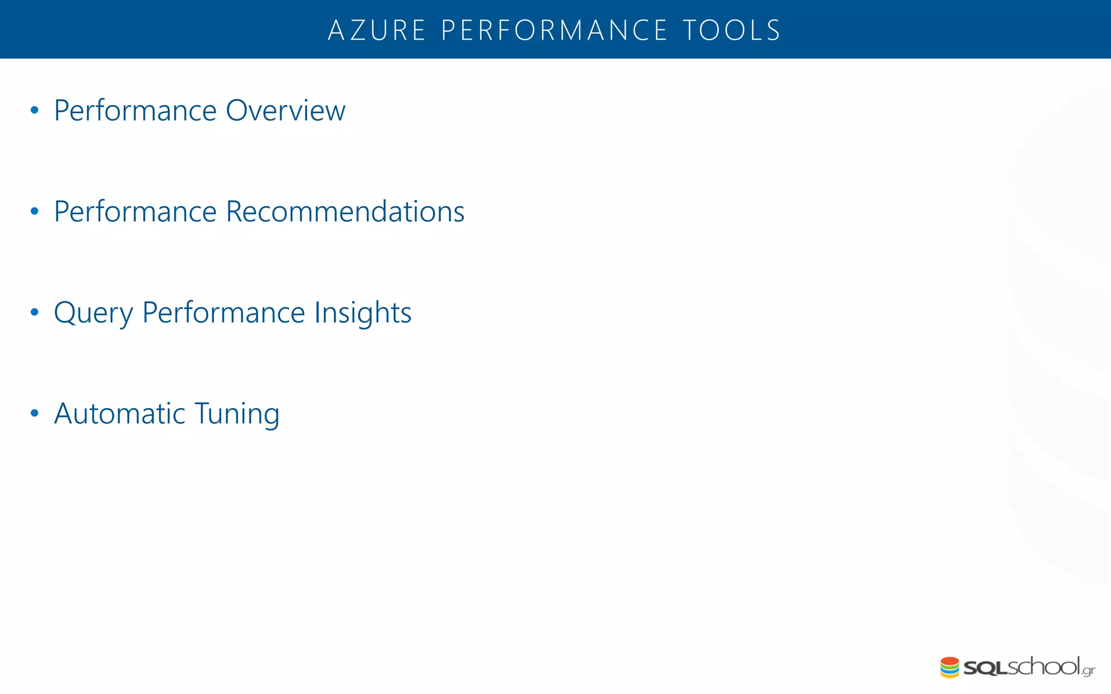
Task: Click the word Query in third bullet
Action: pos(93,313)
